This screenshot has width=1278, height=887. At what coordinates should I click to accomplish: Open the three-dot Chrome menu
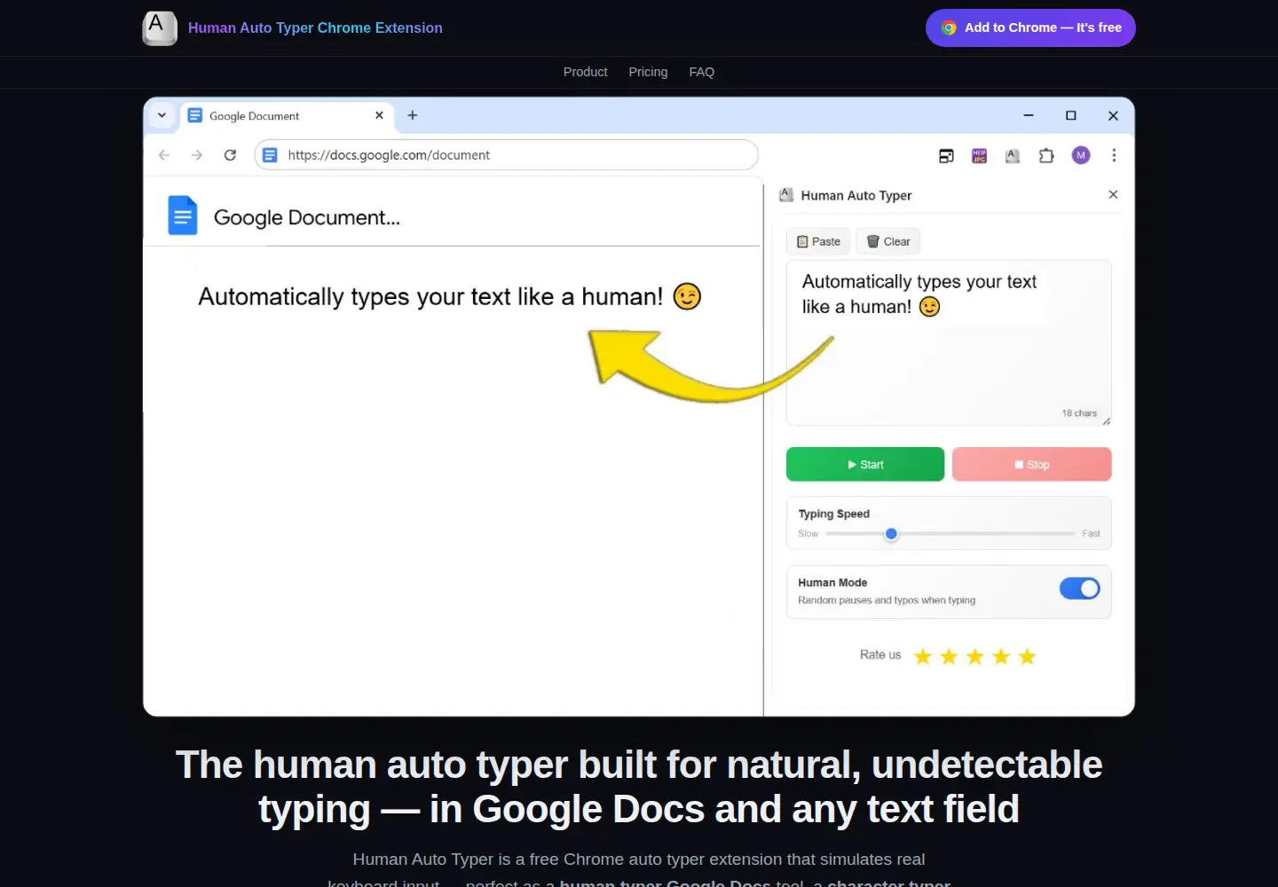click(1114, 155)
